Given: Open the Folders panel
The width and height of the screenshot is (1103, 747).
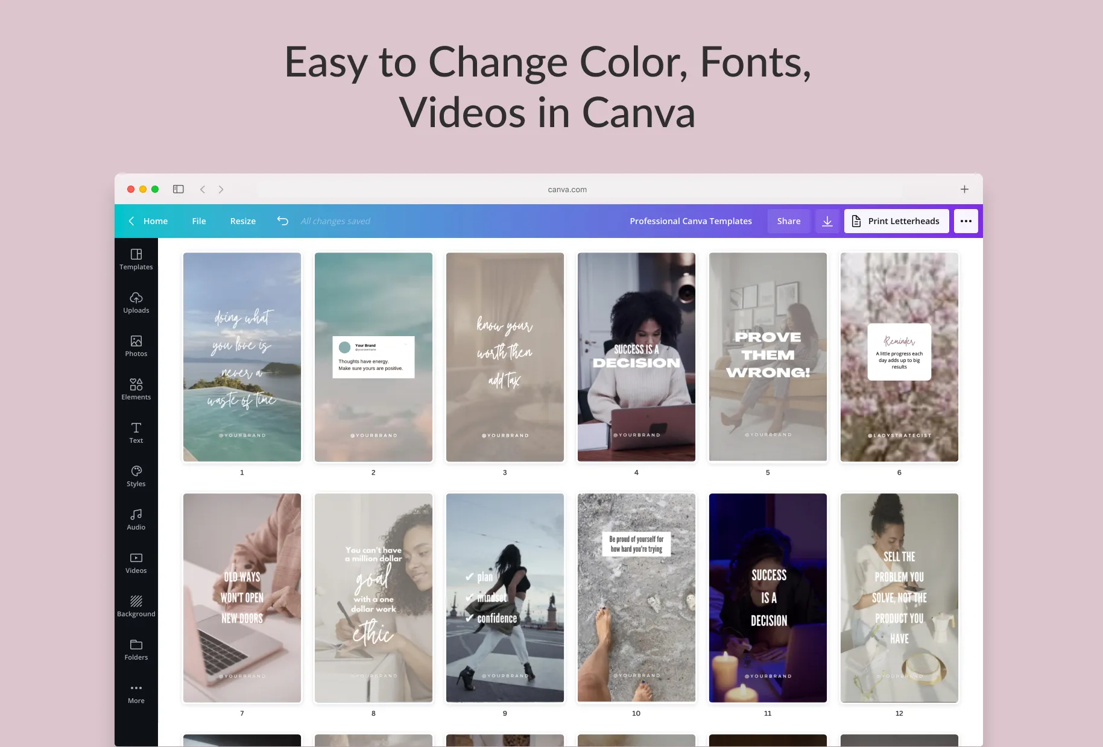Looking at the screenshot, I should (136, 650).
